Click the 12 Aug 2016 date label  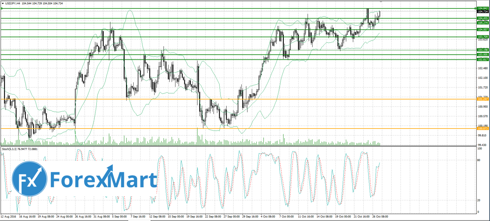[8, 216]
